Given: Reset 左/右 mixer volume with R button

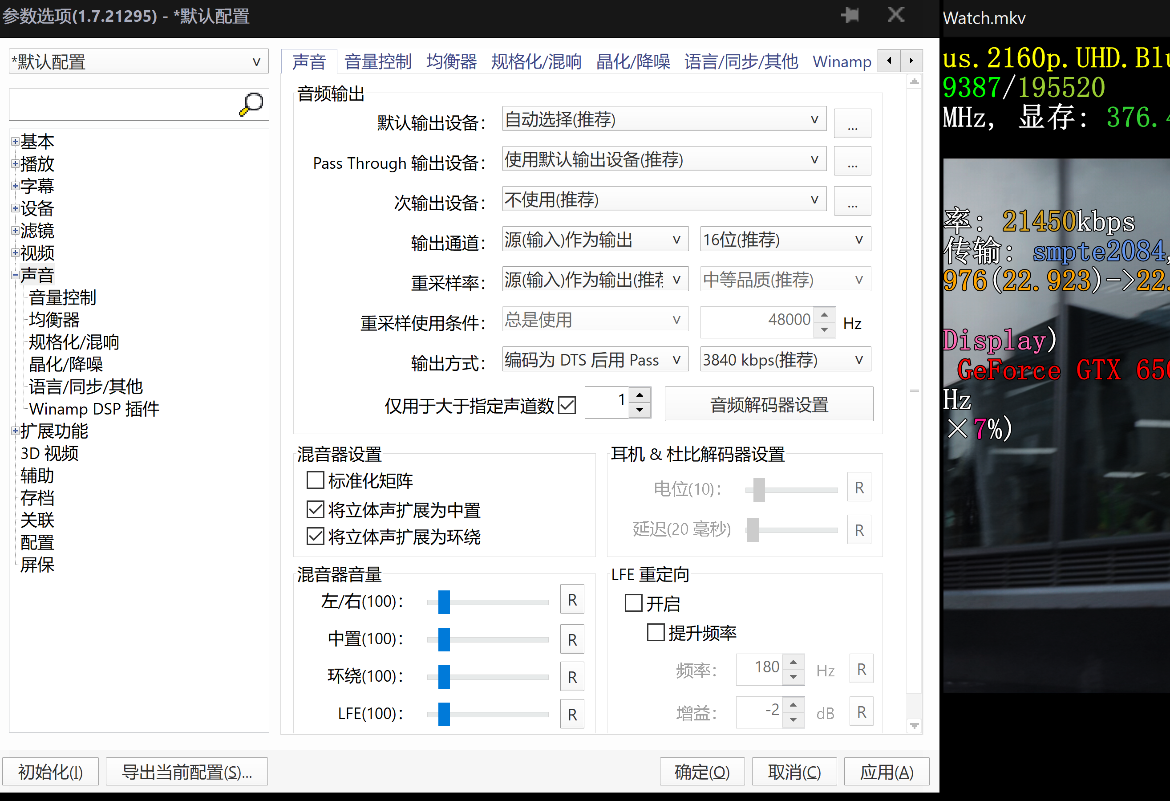Looking at the screenshot, I should [x=572, y=599].
